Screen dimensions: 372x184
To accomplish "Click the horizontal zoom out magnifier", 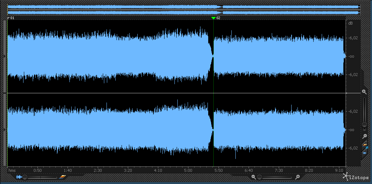I will click(x=253, y=177).
